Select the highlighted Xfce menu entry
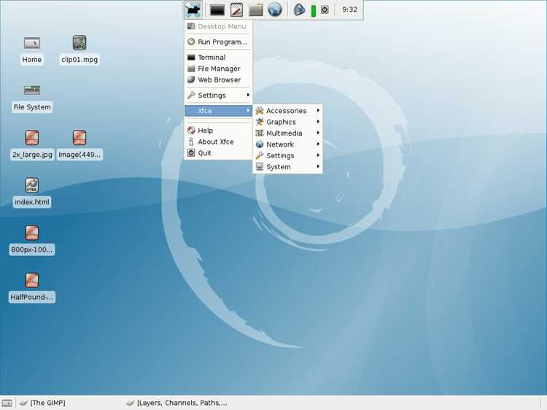The image size is (547, 410). (x=218, y=111)
